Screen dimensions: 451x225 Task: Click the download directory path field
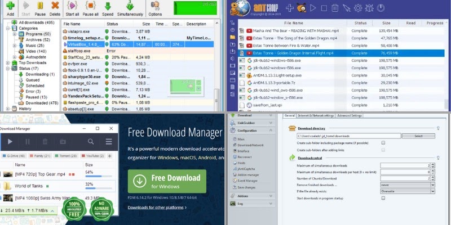[x=349, y=136]
